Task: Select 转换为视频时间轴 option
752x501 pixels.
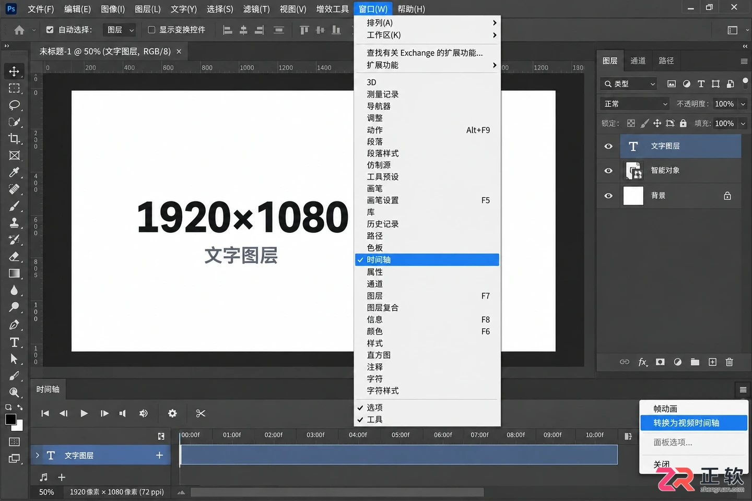Action: click(694, 423)
